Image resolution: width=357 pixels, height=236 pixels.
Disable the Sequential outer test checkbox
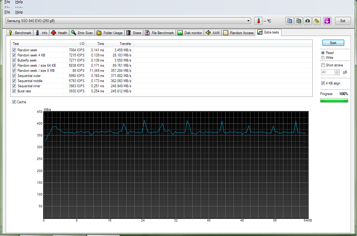point(14,75)
